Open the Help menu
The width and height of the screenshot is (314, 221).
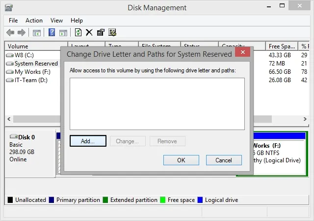[x=77, y=21]
